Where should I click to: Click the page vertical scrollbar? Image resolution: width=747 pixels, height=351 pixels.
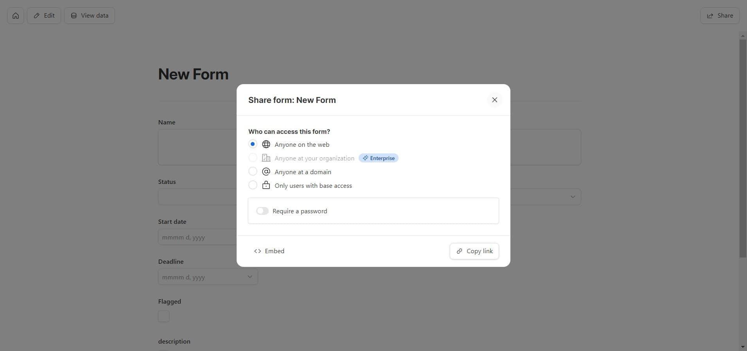coord(743,149)
